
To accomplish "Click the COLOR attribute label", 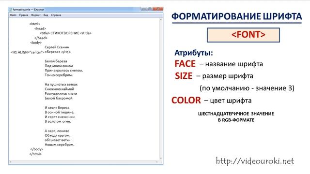I will pos(186,100).
